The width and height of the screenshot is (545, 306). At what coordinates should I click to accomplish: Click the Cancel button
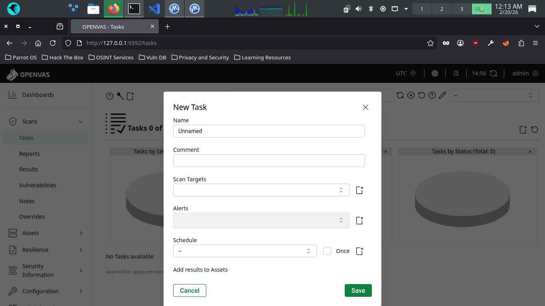[190, 290]
